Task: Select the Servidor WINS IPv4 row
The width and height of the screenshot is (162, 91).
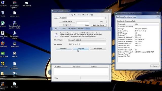Action: [x=138, y=48]
